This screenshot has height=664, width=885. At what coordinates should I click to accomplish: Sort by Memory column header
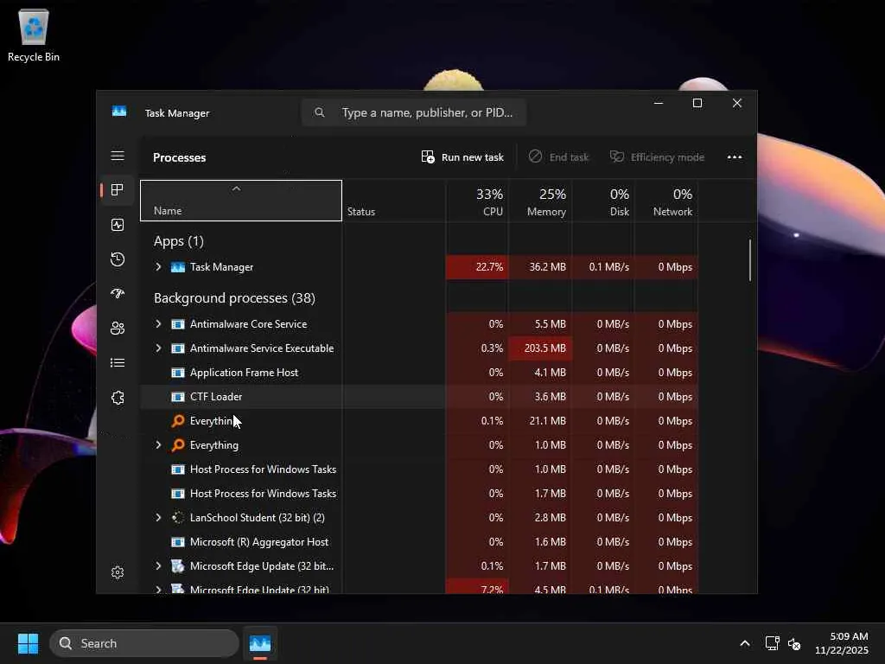pyautogui.click(x=541, y=201)
